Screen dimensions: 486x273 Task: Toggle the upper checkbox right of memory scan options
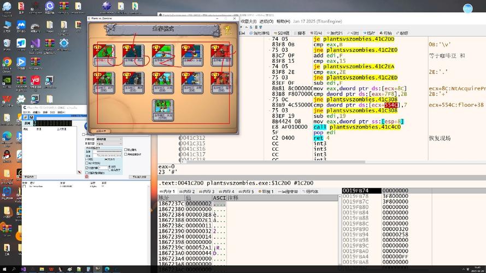tap(126, 150)
